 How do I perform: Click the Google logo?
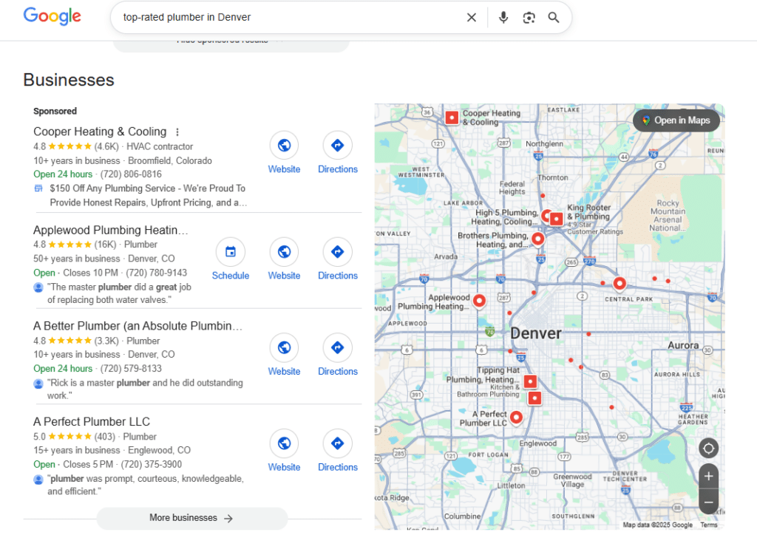pos(52,16)
